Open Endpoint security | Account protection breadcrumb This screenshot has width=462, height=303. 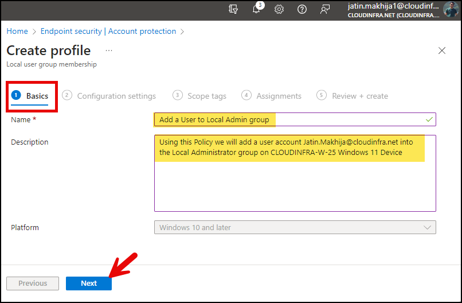pos(108,31)
